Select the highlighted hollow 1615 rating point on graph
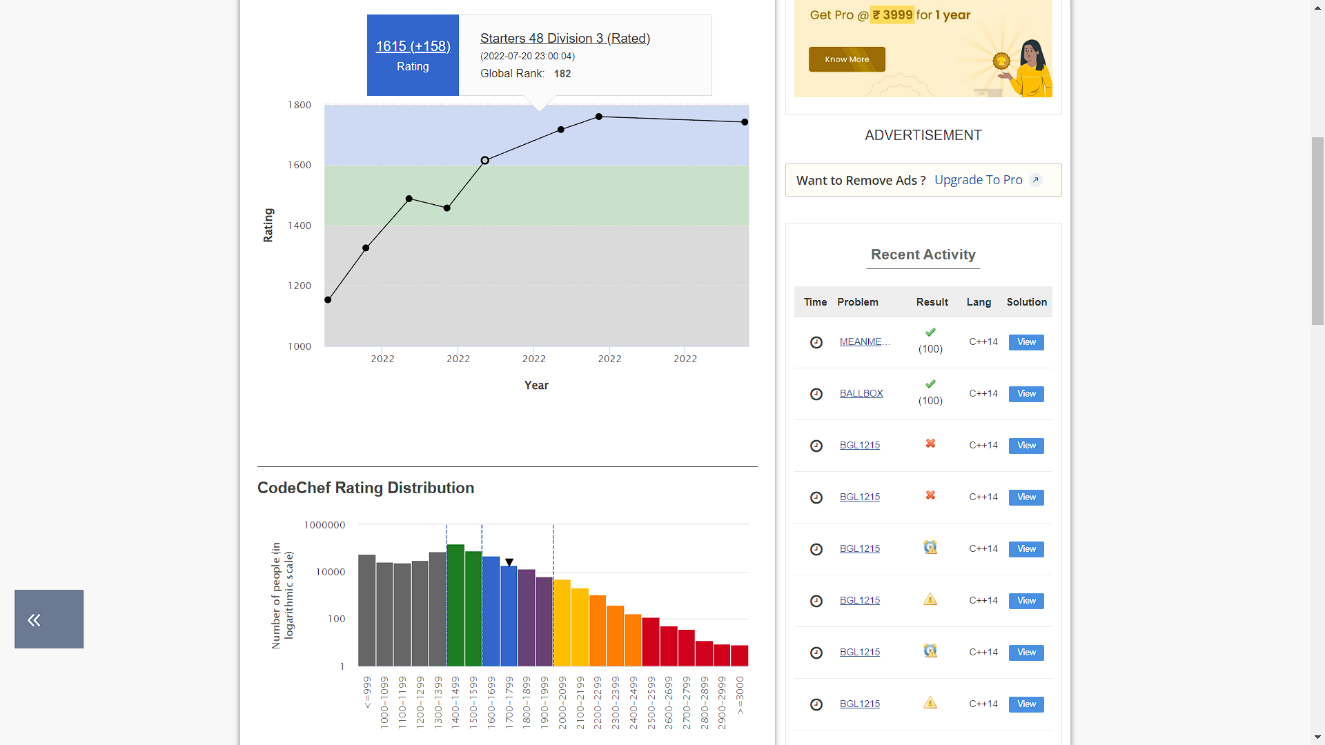1325x745 pixels. [485, 160]
